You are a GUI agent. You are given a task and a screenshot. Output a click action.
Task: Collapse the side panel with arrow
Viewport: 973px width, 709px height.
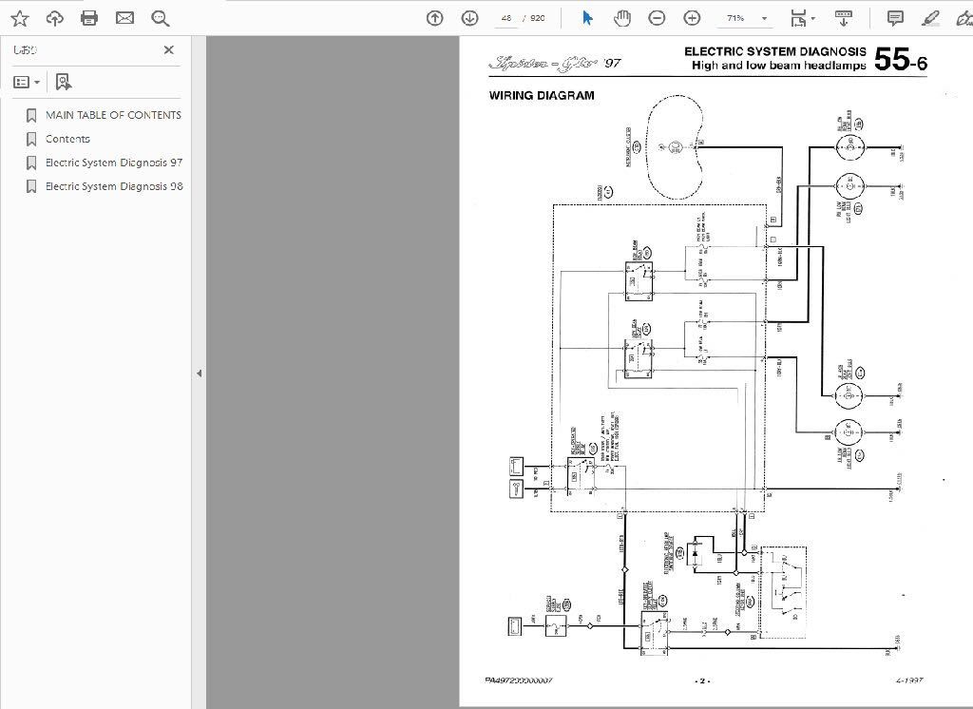(200, 374)
